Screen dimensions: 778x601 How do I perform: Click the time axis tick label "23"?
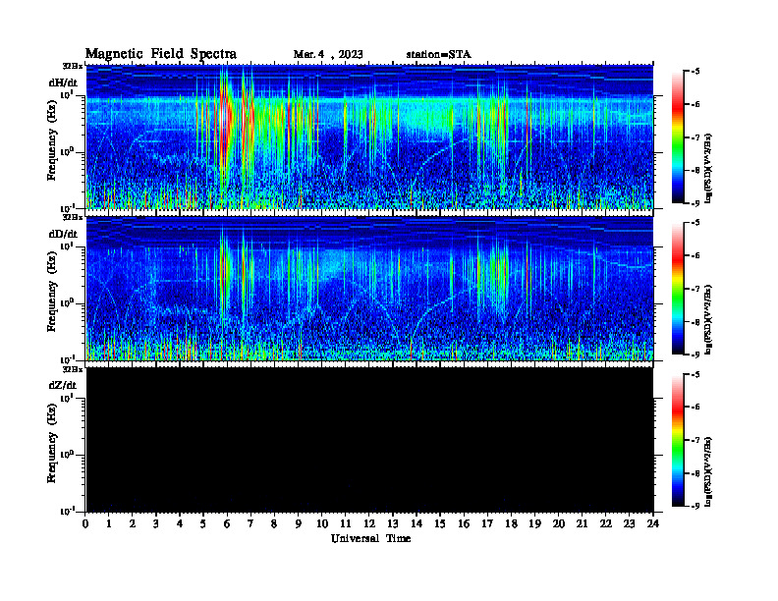pyautogui.click(x=629, y=523)
